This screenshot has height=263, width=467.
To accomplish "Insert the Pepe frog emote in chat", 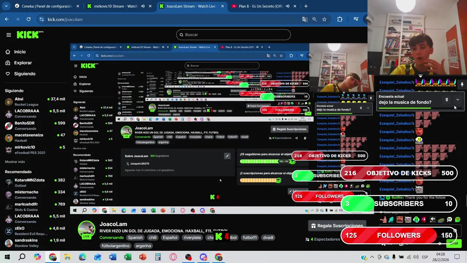I will pyautogui.click(x=441, y=220).
